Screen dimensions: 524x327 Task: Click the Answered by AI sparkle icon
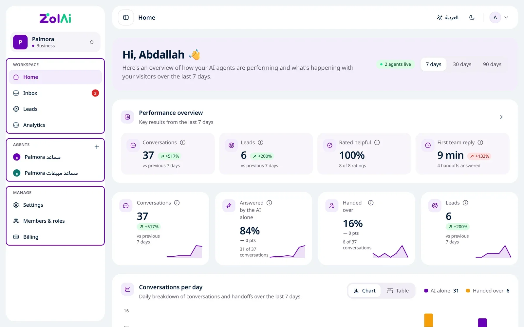click(x=229, y=206)
